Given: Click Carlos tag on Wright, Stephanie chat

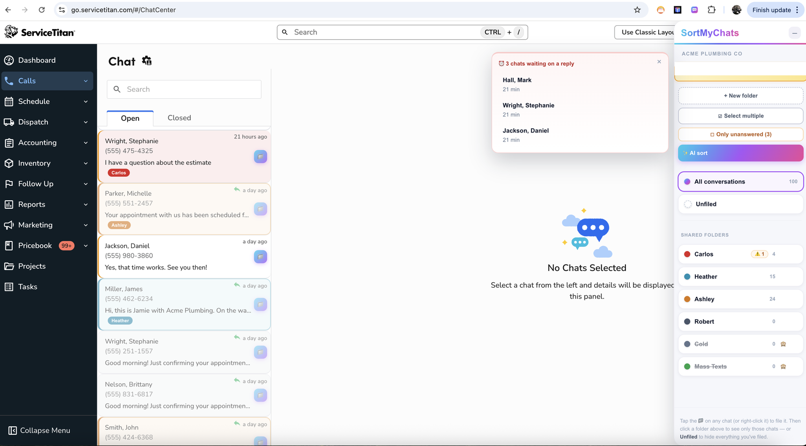Looking at the screenshot, I should [x=119, y=173].
